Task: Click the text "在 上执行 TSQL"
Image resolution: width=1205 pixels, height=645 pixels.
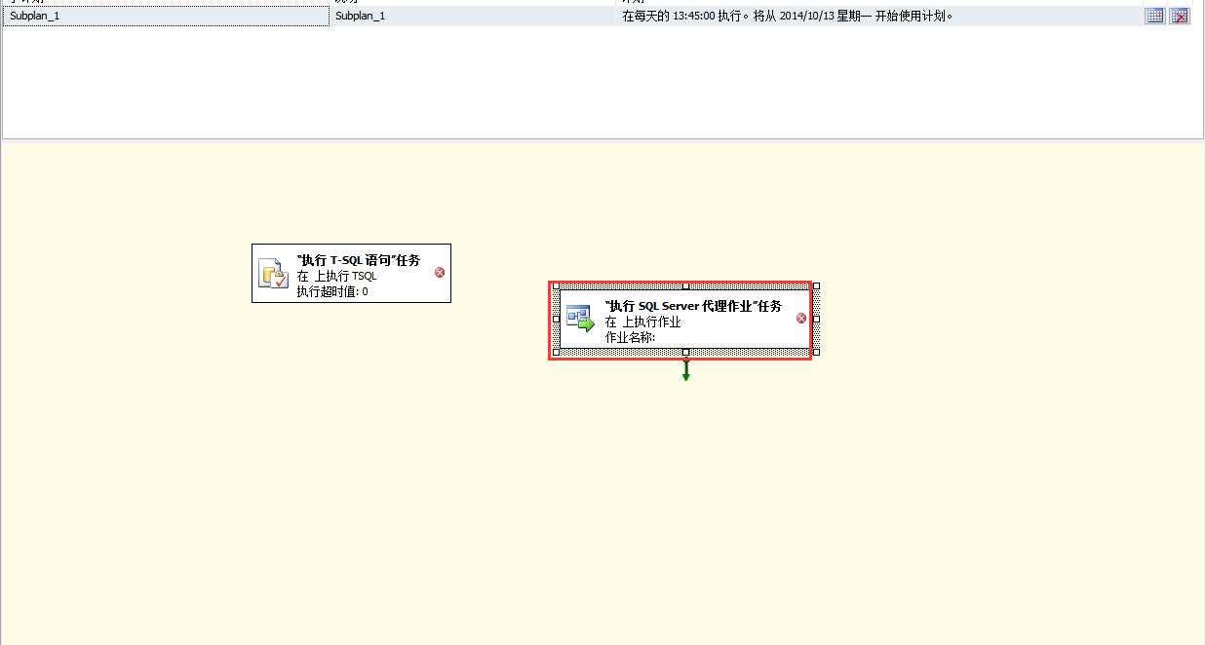Action: point(337,276)
